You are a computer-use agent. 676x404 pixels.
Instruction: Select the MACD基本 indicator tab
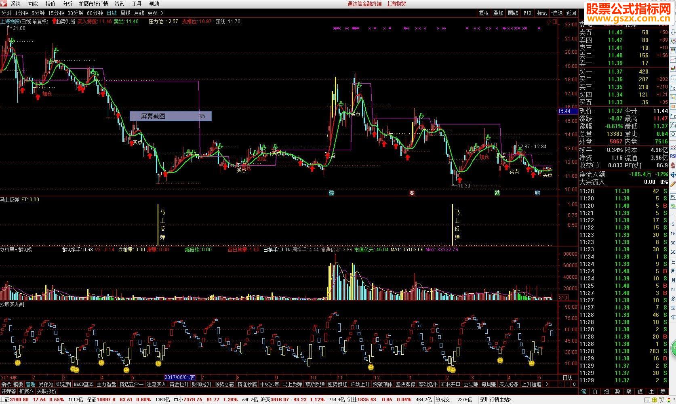pos(84,384)
